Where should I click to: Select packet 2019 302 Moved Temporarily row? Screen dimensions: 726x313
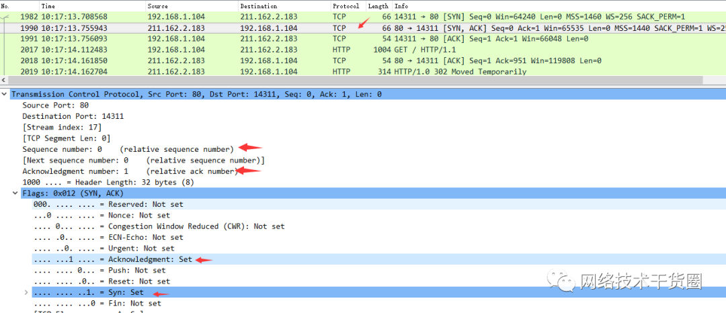click(x=363, y=72)
